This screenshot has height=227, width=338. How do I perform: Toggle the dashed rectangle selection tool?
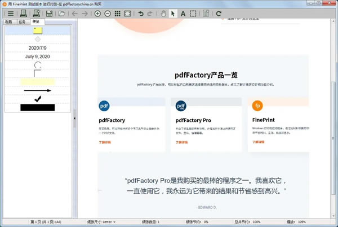[193, 13]
